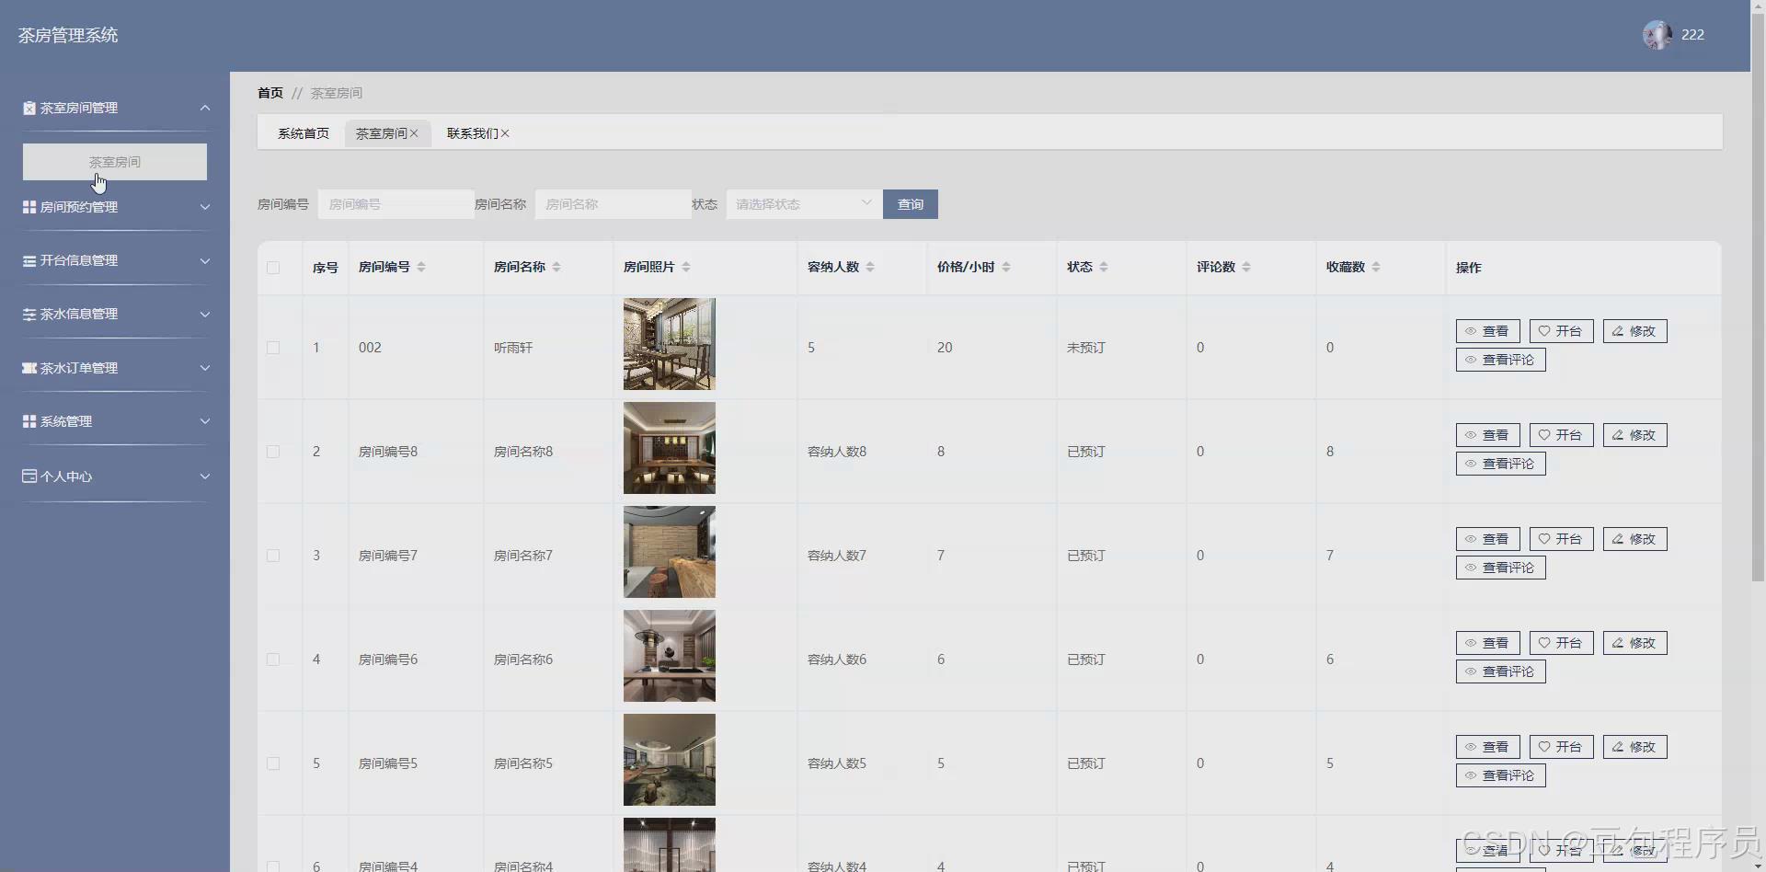Sort by 价格/小时 column arrows
This screenshot has height=872, width=1766.
point(1006,267)
